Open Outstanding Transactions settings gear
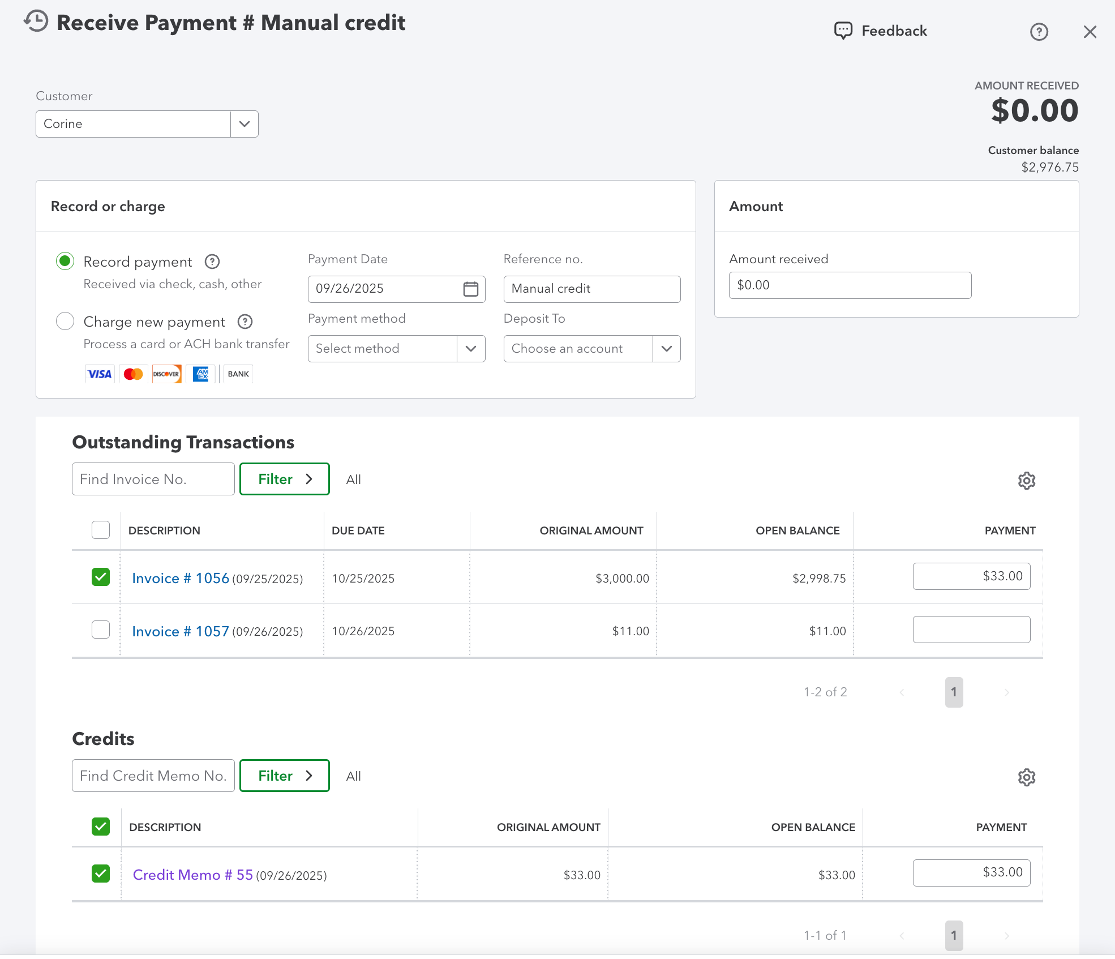This screenshot has width=1115, height=959. (x=1026, y=481)
